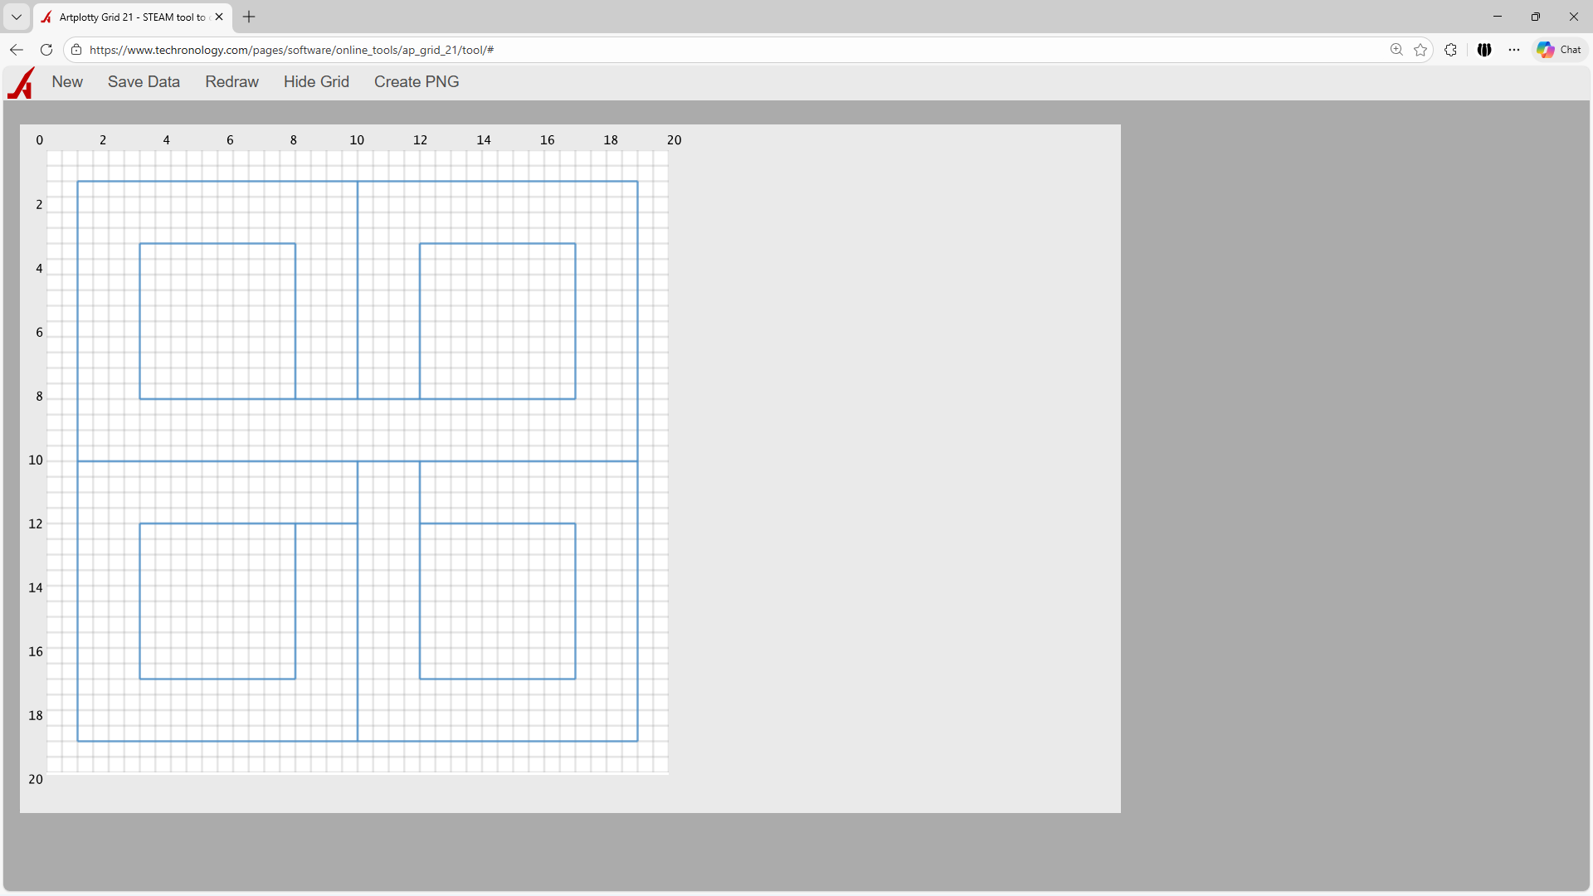1593x896 pixels.
Task: Open the Settings and more menu
Action: [1514, 50]
